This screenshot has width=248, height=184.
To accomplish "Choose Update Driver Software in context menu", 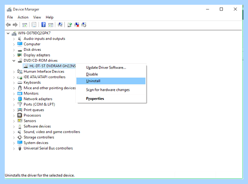I will 111,68.
